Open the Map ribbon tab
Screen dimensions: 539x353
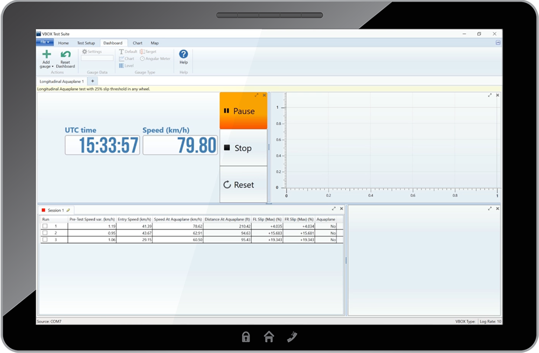[x=155, y=43]
